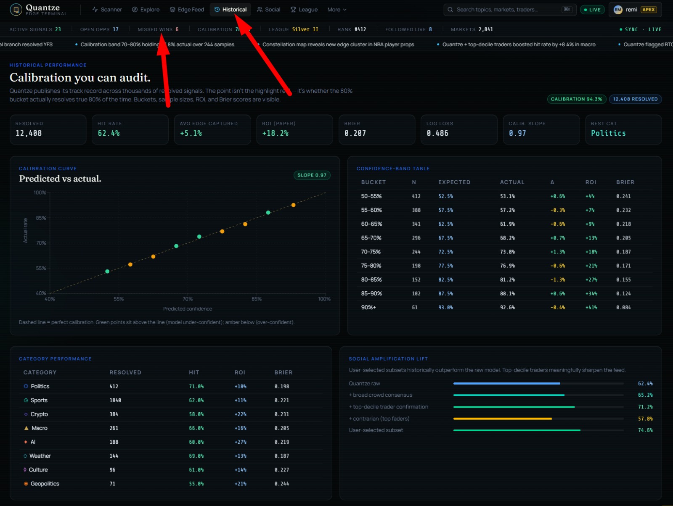Open the remi account menu
673x506 pixels.
point(635,10)
